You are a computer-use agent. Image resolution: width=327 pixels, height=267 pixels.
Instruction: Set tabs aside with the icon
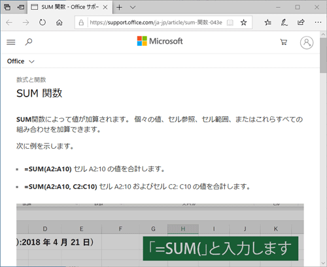click(21, 7)
